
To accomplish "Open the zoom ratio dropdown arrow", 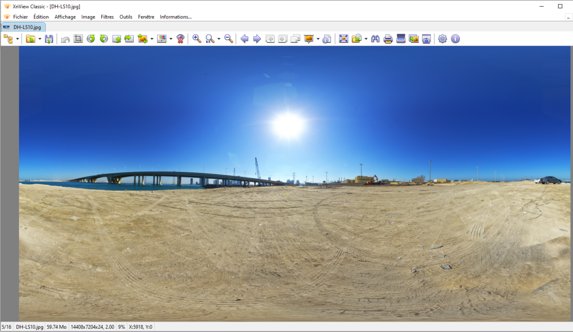I will (218, 39).
